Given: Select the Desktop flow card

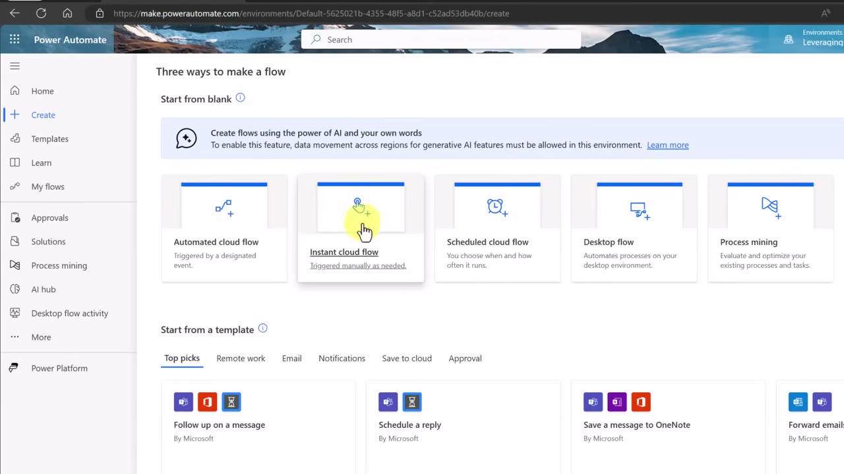Looking at the screenshot, I should click(634, 228).
